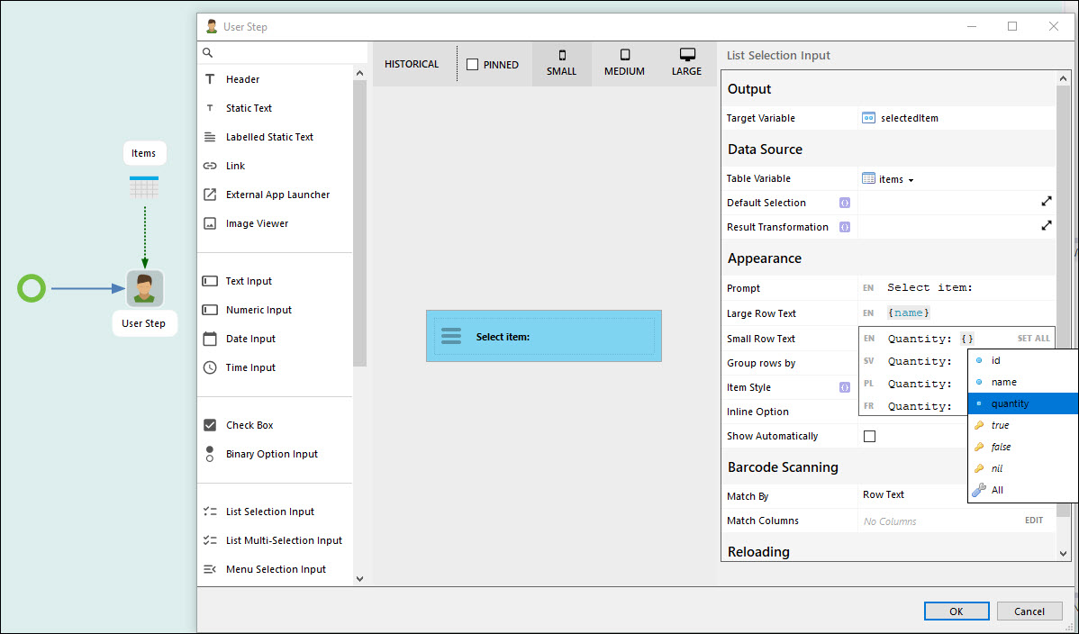Image resolution: width=1079 pixels, height=634 pixels.
Task: Open the Match By Row Text dropdown
Action: pyautogui.click(x=913, y=495)
